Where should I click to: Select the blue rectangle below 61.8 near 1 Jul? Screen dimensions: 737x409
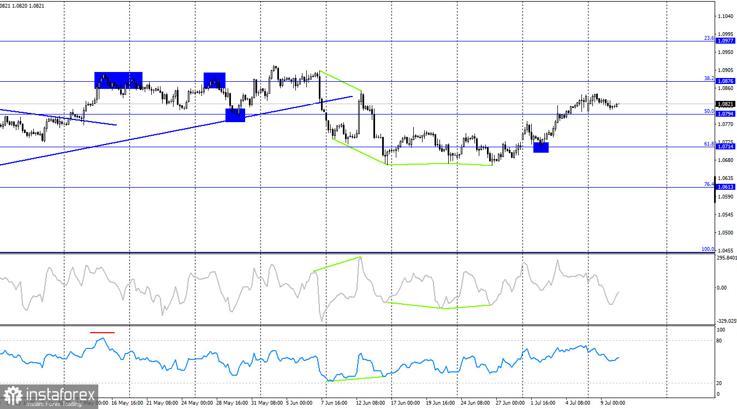click(x=541, y=147)
